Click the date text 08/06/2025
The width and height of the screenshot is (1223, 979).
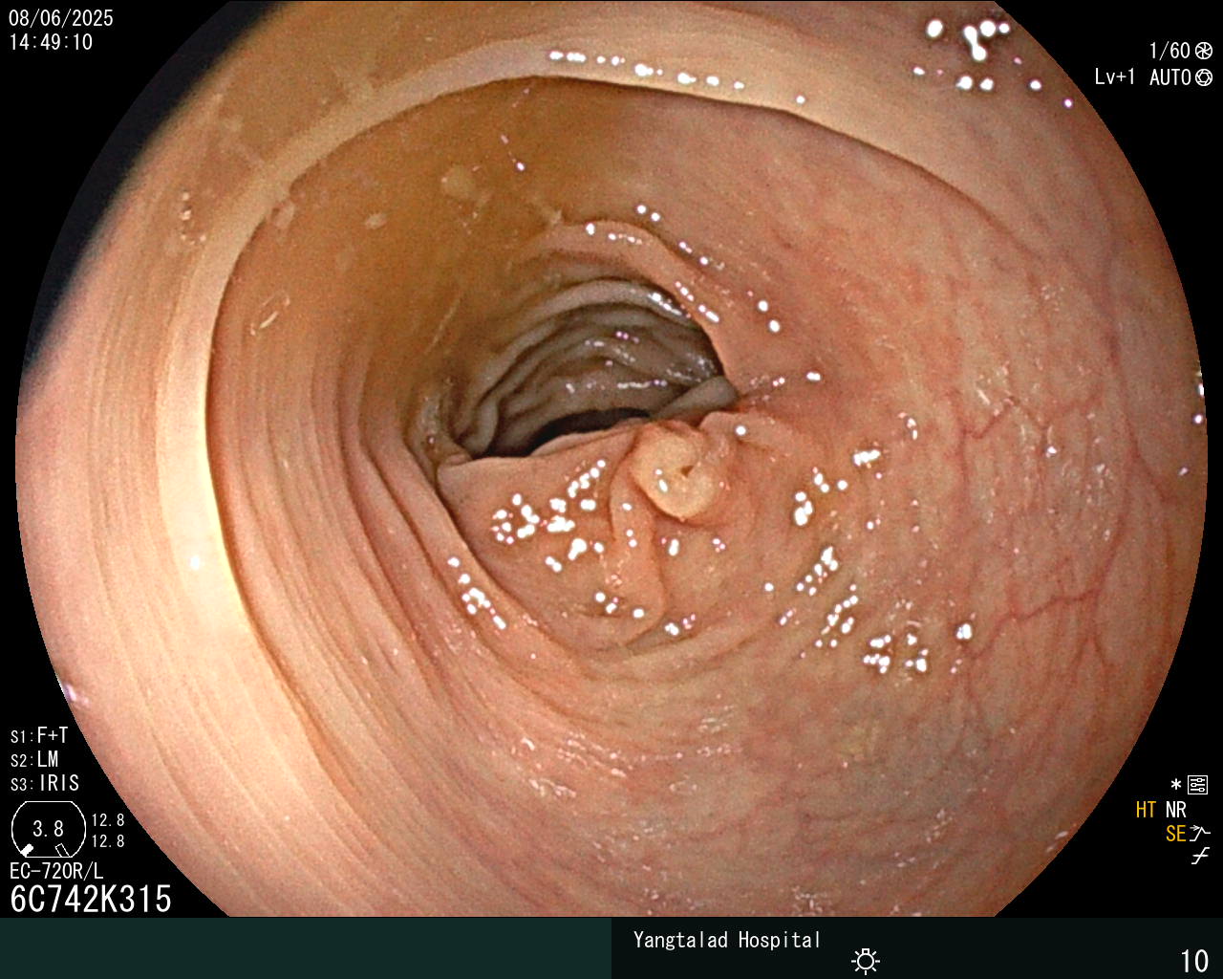coord(61,18)
